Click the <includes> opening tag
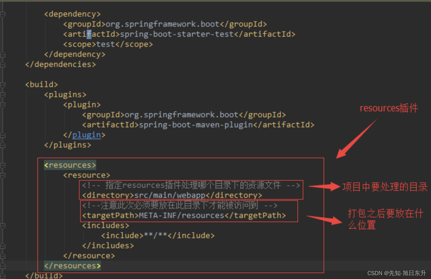 106,225
